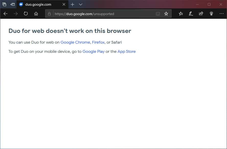Add notes with the pen icon
Screen dimensions: 227x149
(191, 14)
